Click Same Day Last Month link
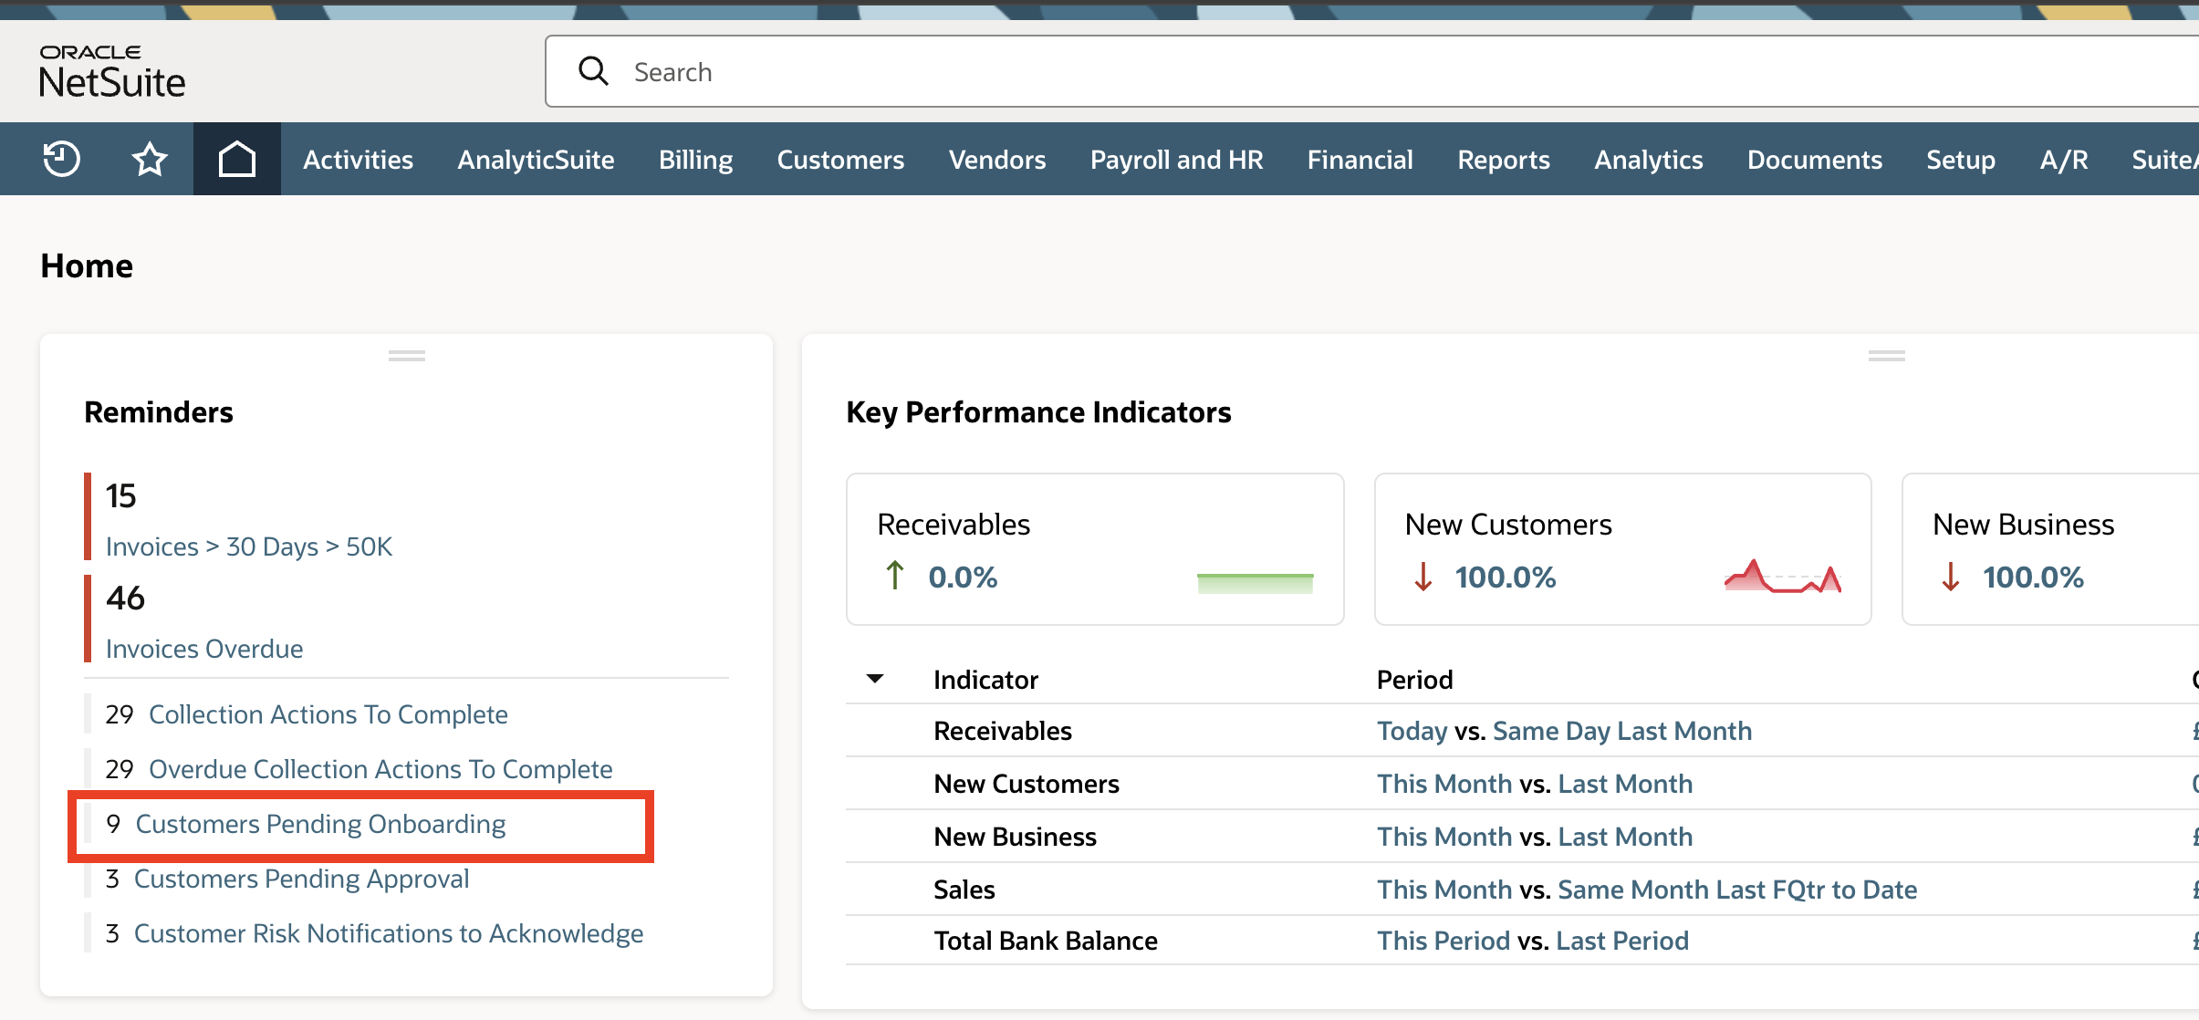 [1621, 731]
